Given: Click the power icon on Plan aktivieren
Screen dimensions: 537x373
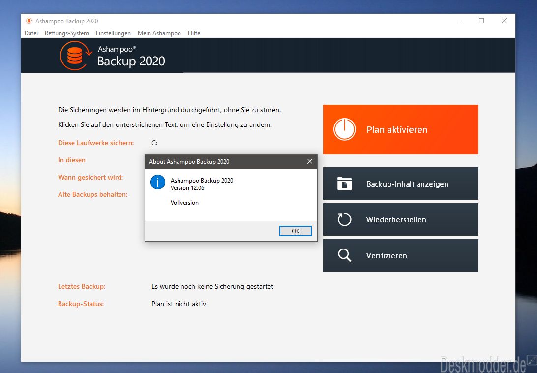Looking at the screenshot, I should (x=345, y=129).
